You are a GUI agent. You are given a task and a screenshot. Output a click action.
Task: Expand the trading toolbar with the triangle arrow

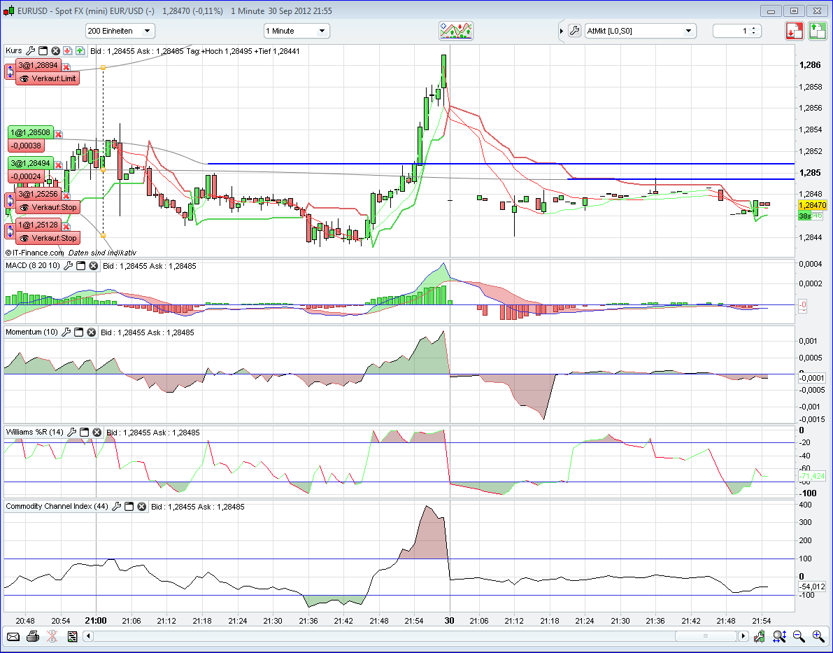click(562, 31)
